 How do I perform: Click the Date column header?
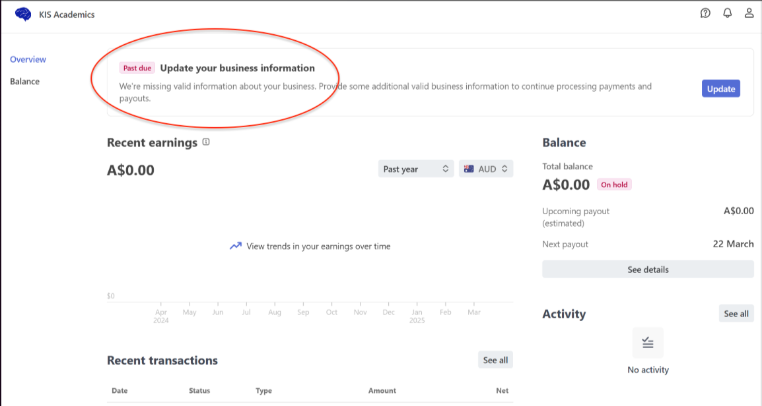pos(120,391)
